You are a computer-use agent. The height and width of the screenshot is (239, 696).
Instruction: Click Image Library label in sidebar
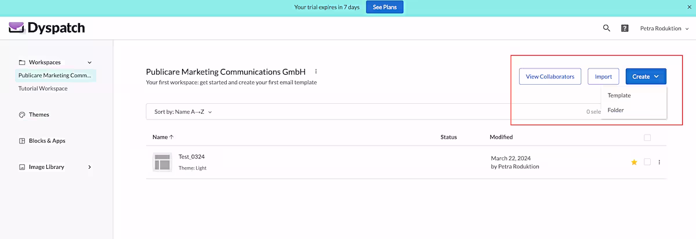tap(46, 167)
